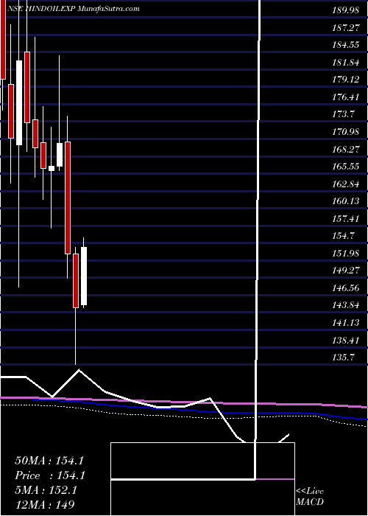Select the 187.27 price axis label
This screenshot has height=516, width=368.
[346, 28]
